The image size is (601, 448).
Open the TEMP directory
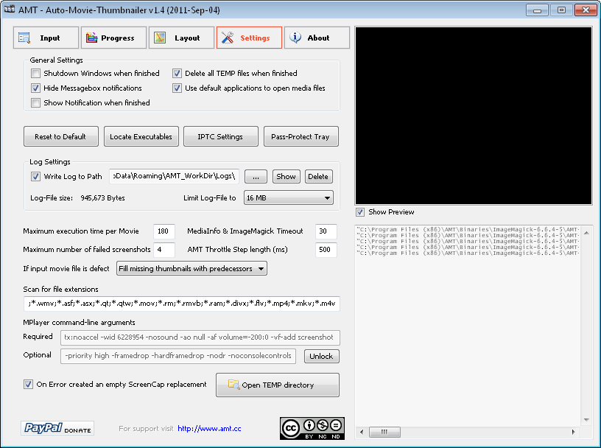(x=278, y=385)
